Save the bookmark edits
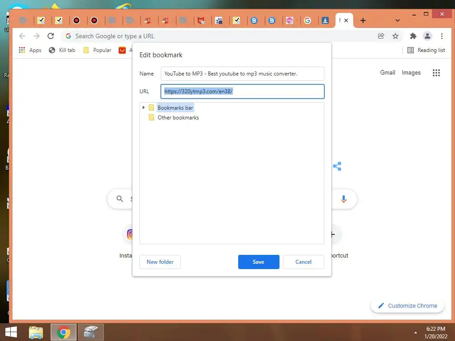This screenshot has height=341, width=455. (259, 262)
